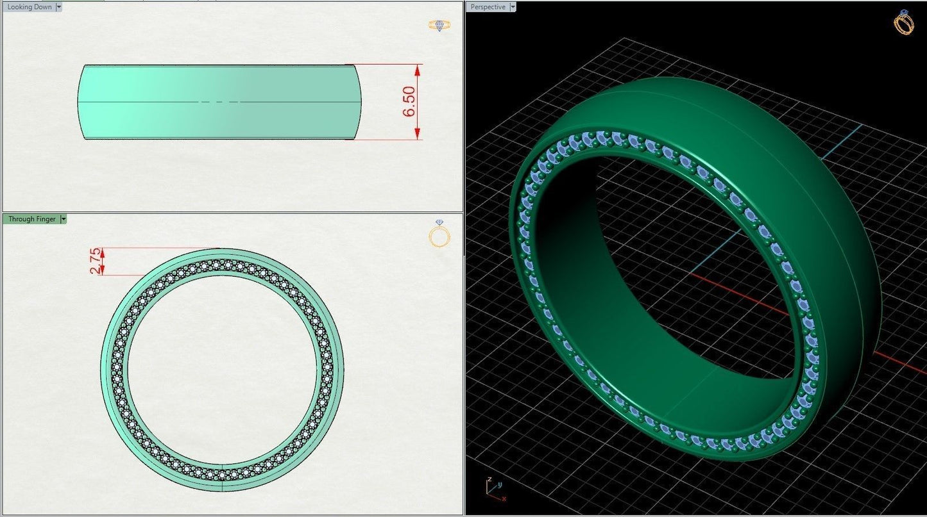The image size is (927, 517).
Task: Click the XYZ axis indicator in Perspective view
Action: (495, 490)
